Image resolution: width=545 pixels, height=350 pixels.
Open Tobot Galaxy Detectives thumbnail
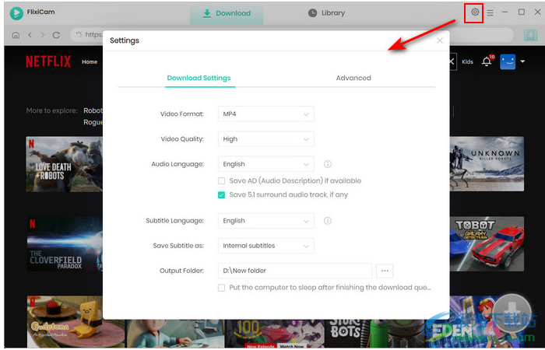pos(487,243)
